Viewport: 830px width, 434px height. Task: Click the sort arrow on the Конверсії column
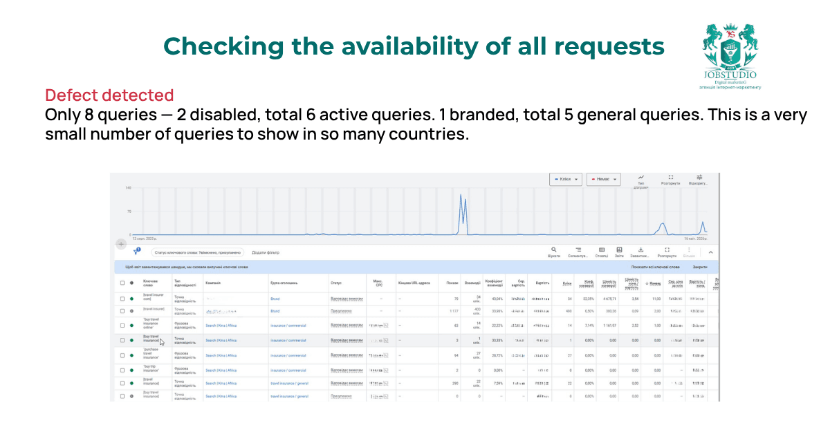pos(646,283)
